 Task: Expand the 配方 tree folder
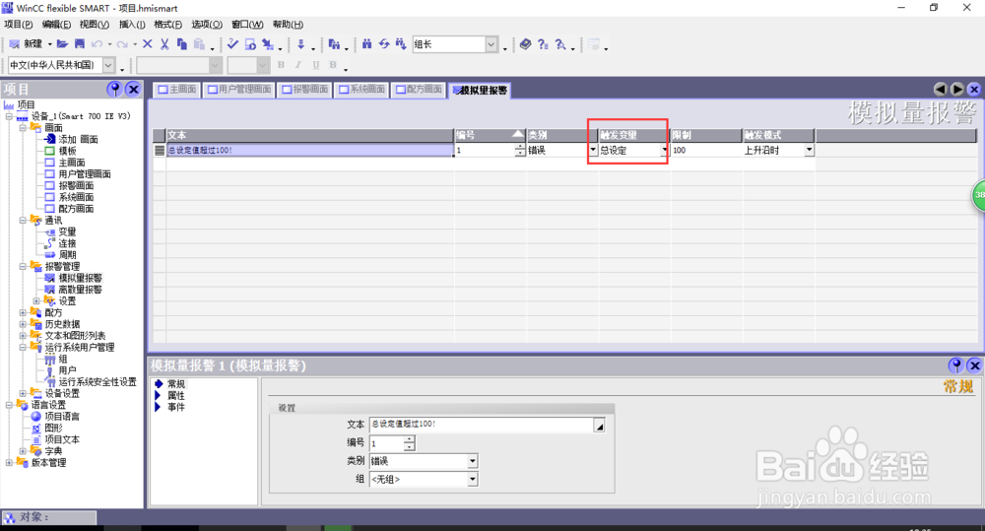[23, 312]
